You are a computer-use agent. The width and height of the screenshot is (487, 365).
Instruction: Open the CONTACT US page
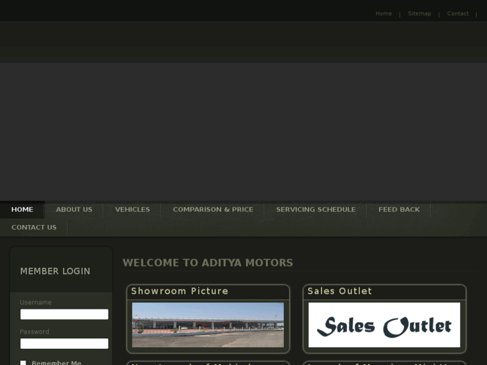[x=34, y=228]
